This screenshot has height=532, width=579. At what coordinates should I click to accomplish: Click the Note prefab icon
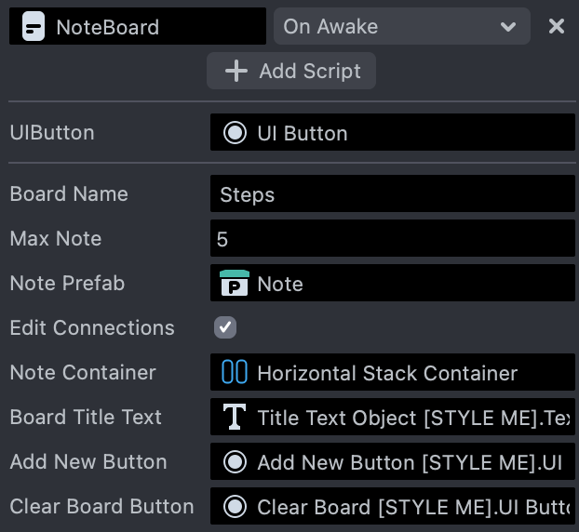click(235, 284)
